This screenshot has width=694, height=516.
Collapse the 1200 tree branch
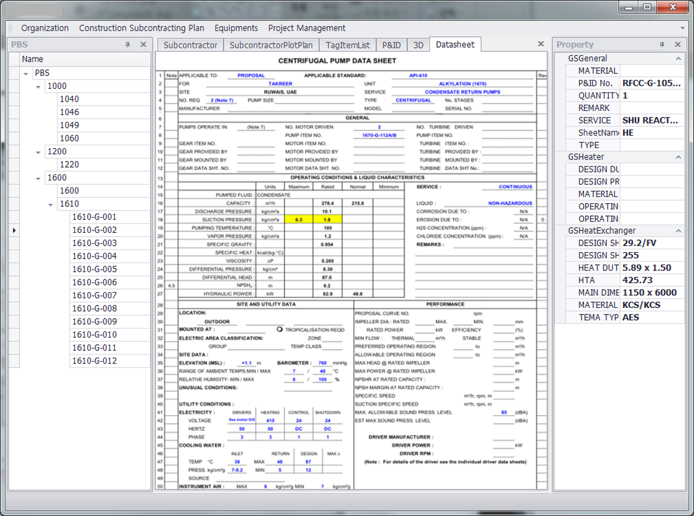(x=38, y=152)
